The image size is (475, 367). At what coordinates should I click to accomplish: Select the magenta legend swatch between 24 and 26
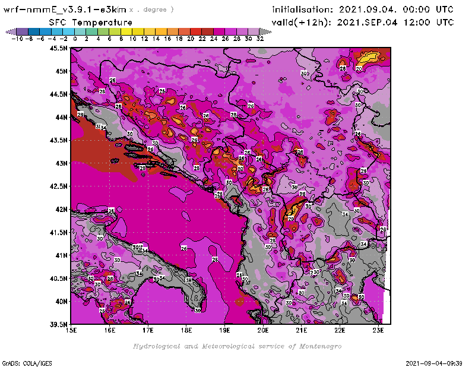(218, 31)
